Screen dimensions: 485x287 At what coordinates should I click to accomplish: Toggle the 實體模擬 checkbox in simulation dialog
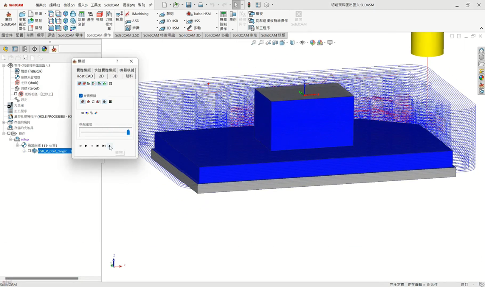pyautogui.click(x=81, y=96)
